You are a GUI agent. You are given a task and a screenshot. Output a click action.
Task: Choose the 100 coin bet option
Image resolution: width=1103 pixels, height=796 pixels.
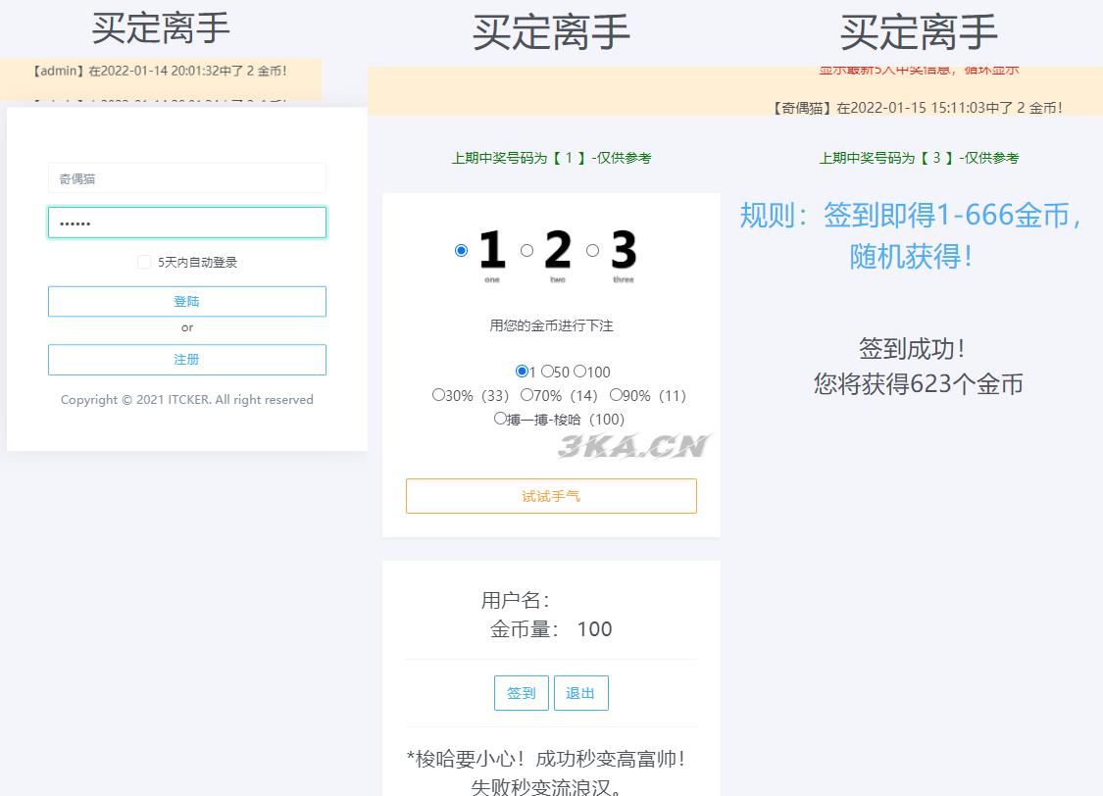[x=579, y=372]
